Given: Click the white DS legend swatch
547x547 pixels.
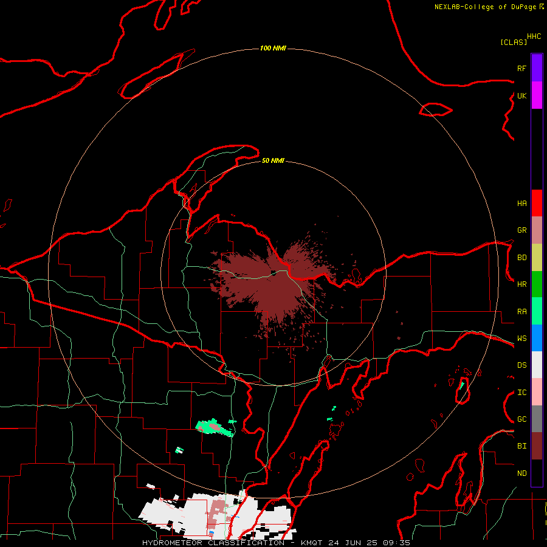Looking at the screenshot, I should 537,365.
